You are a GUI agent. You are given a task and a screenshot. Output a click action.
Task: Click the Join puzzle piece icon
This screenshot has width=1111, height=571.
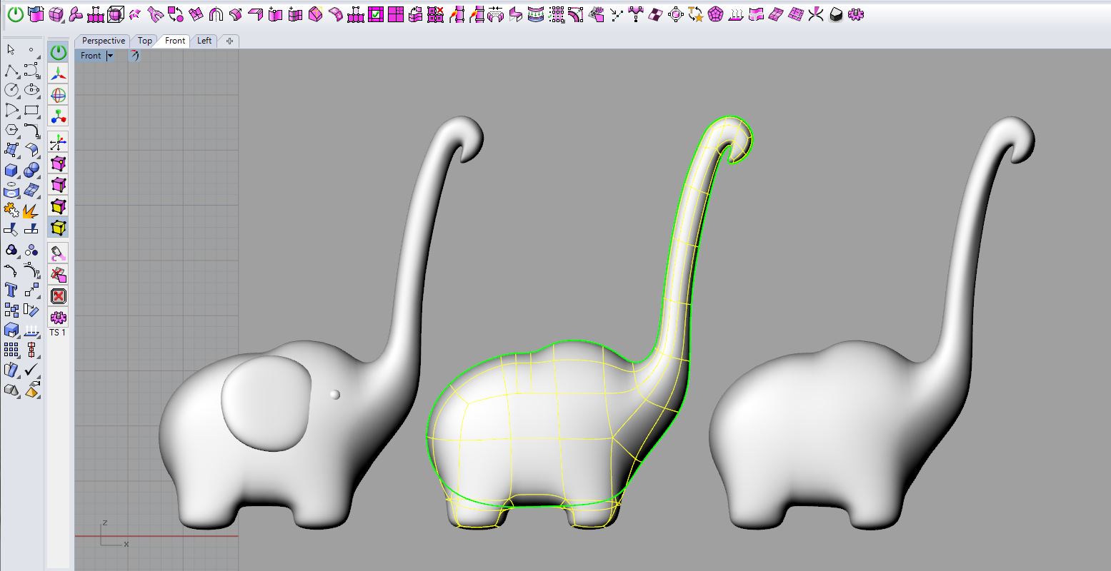point(11,211)
